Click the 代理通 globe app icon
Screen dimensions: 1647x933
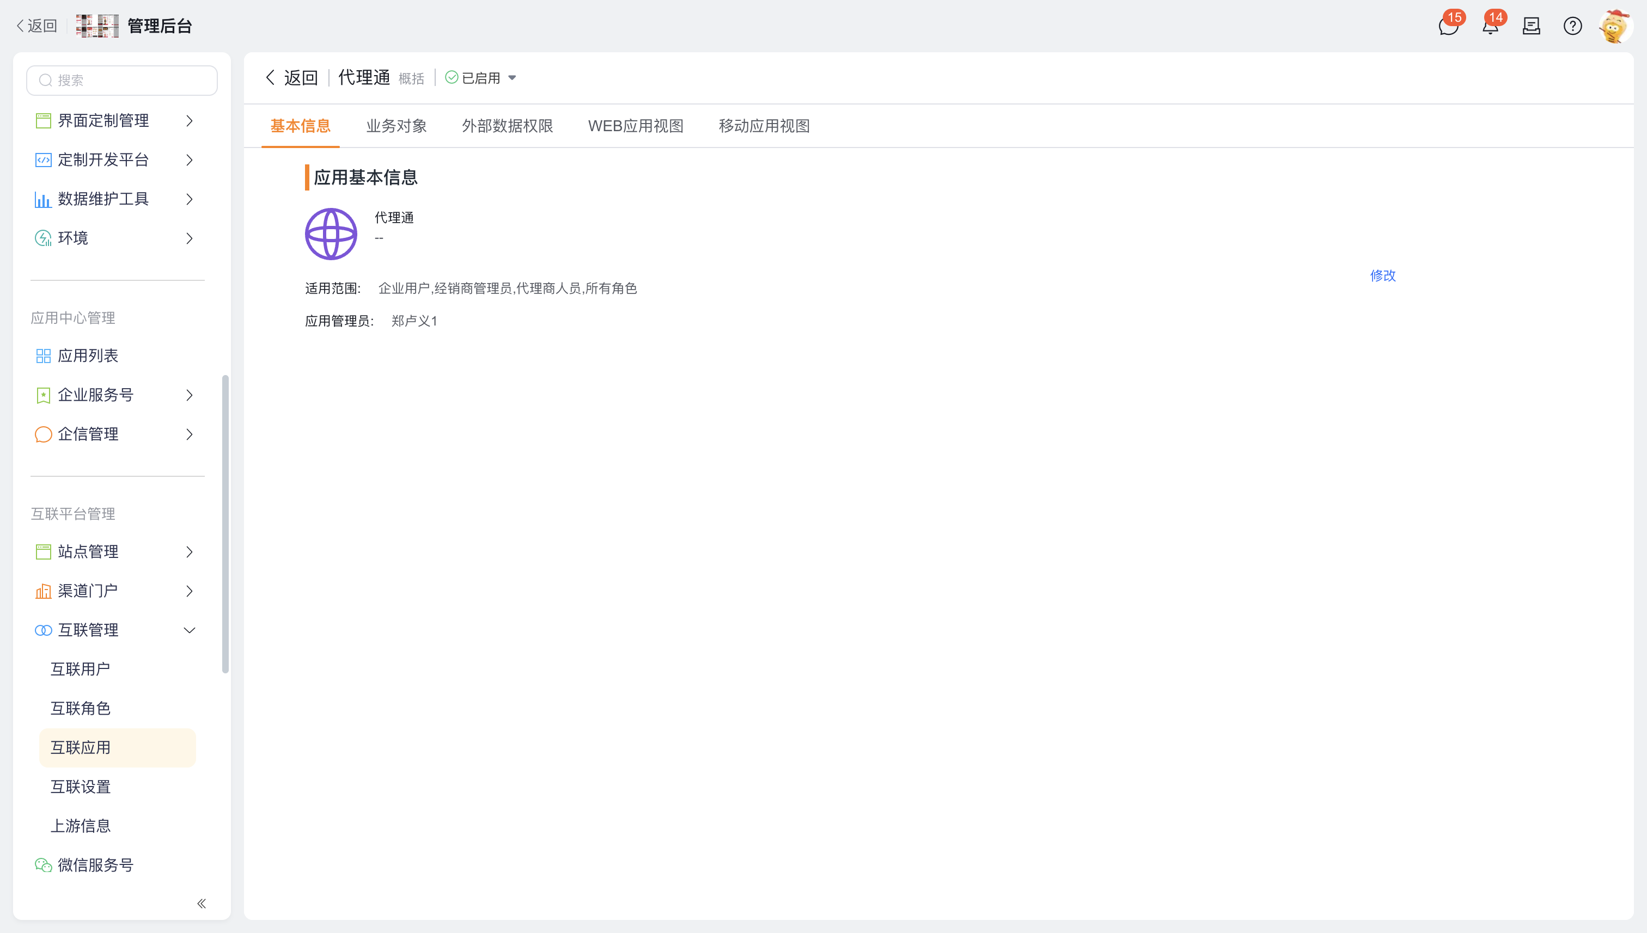(x=331, y=234)
